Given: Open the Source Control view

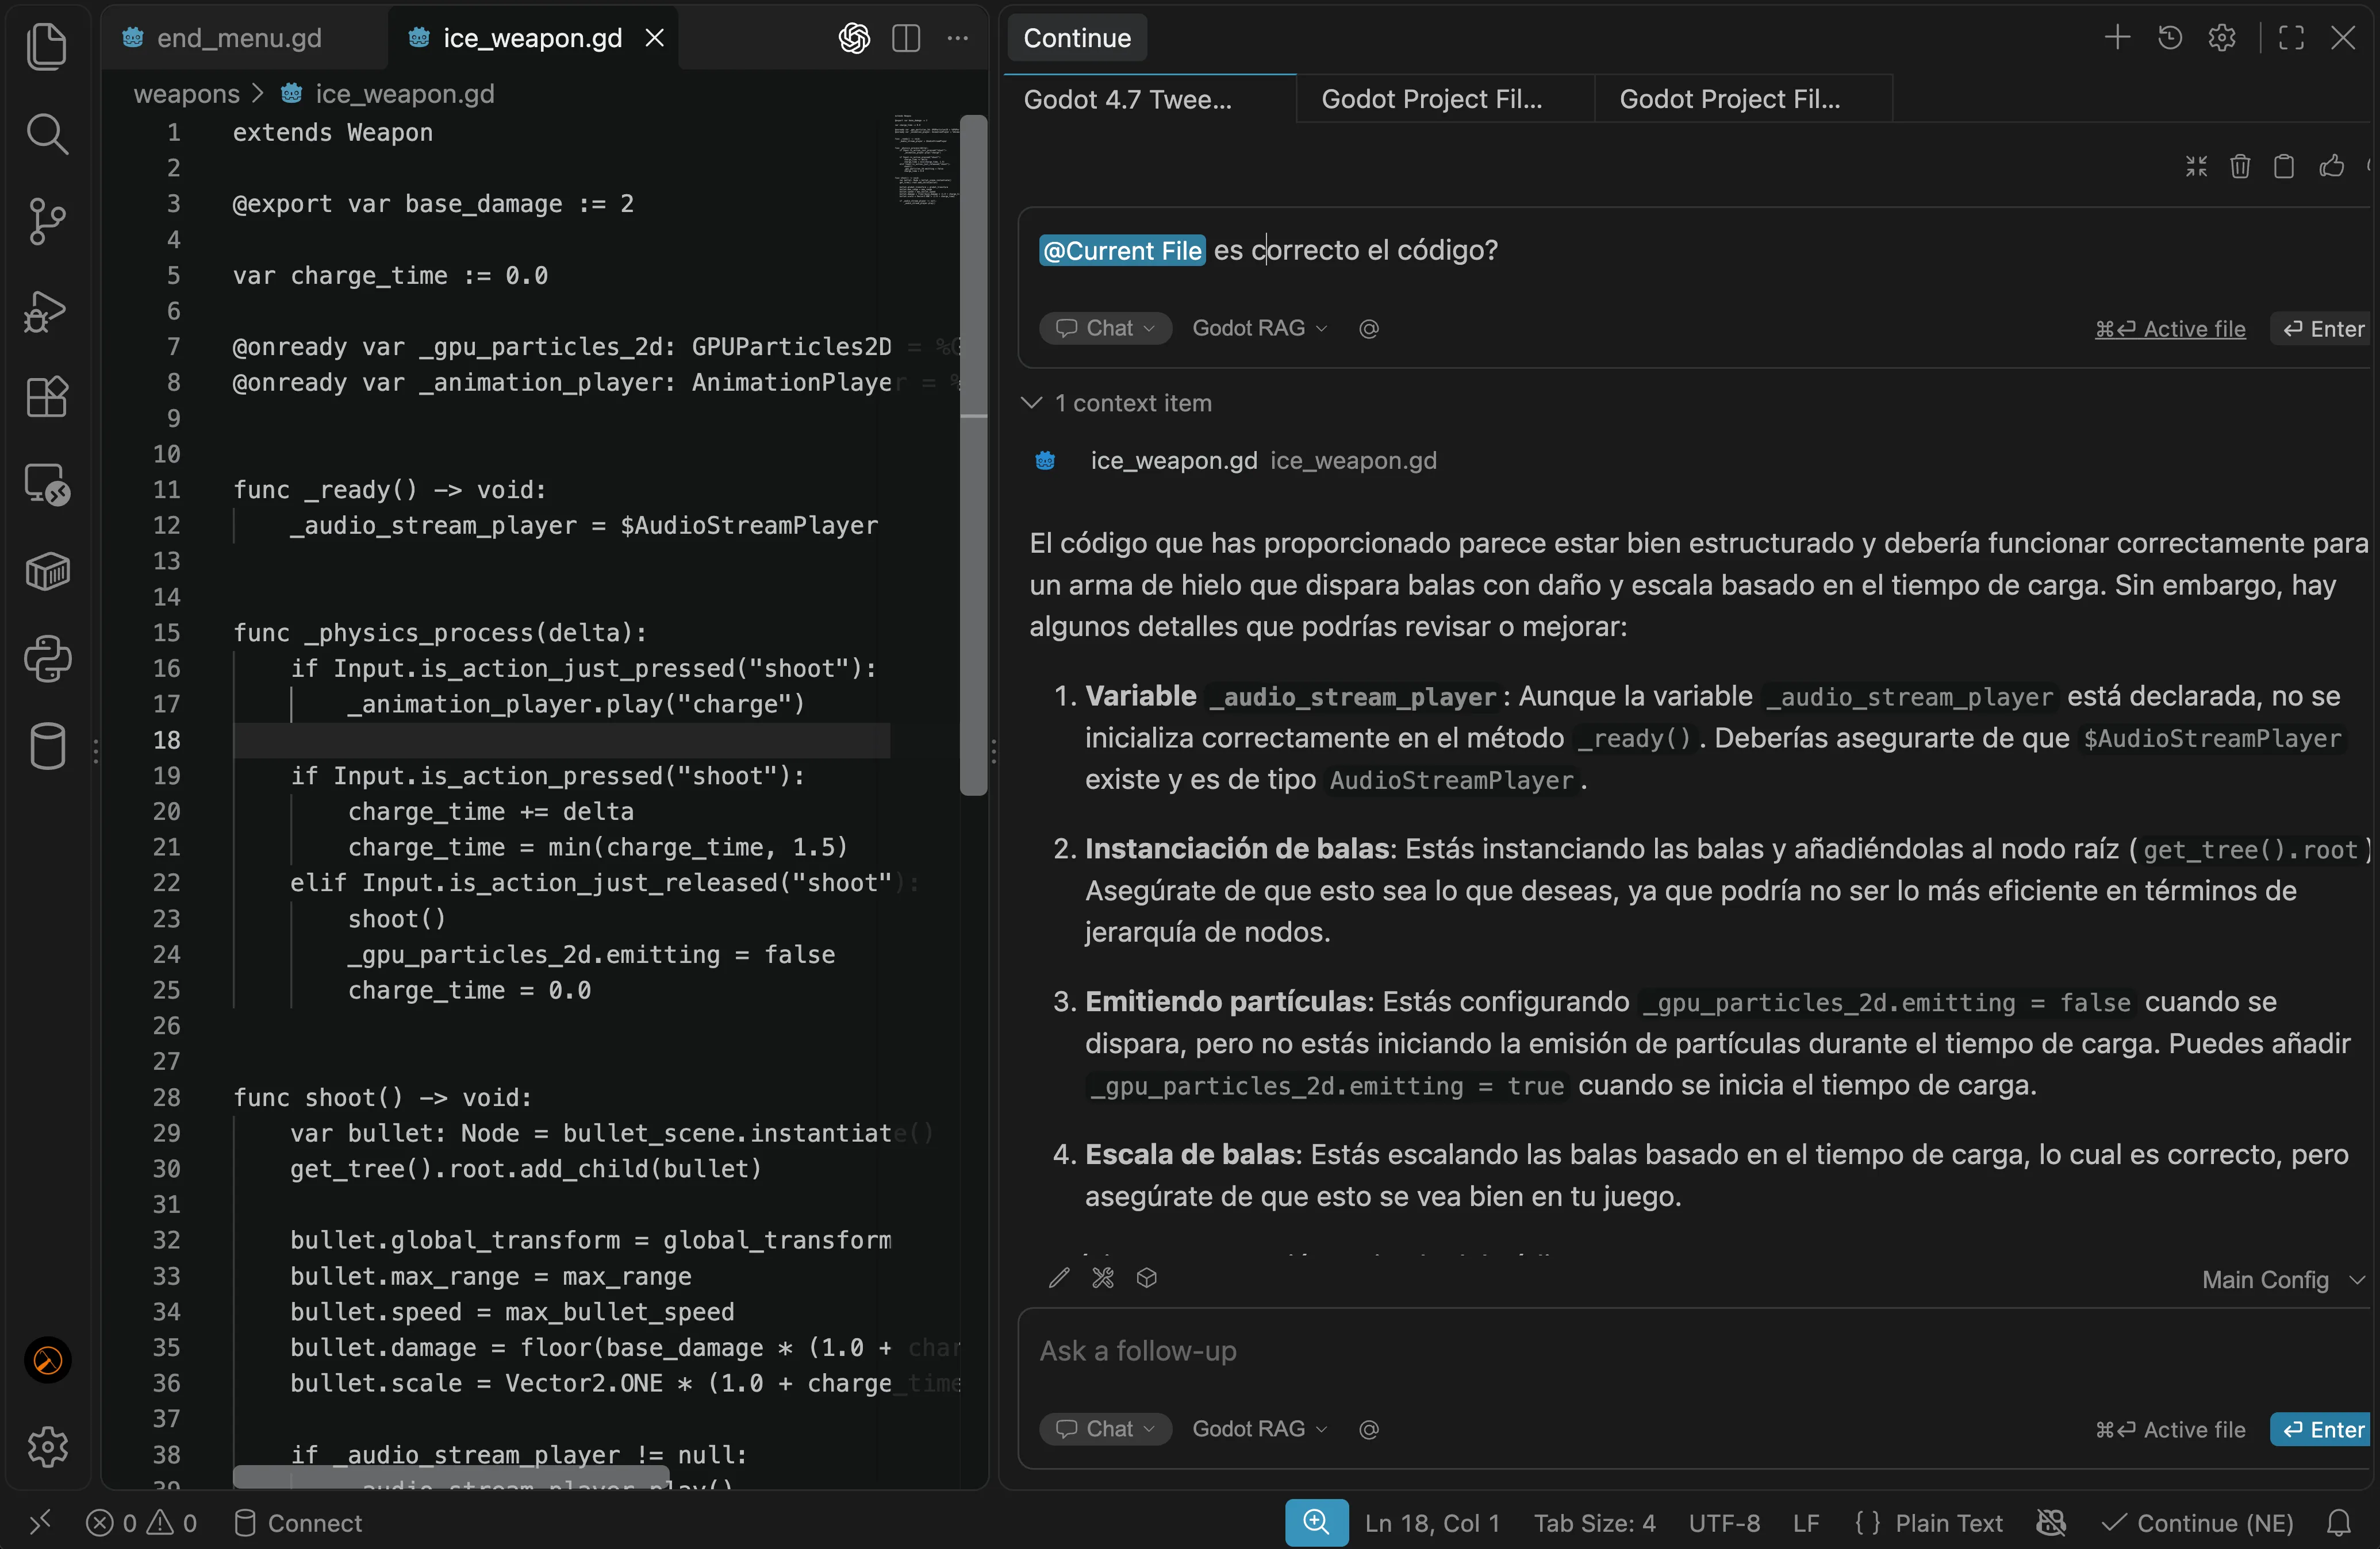Looking at the screenshot, I should 46,221.
